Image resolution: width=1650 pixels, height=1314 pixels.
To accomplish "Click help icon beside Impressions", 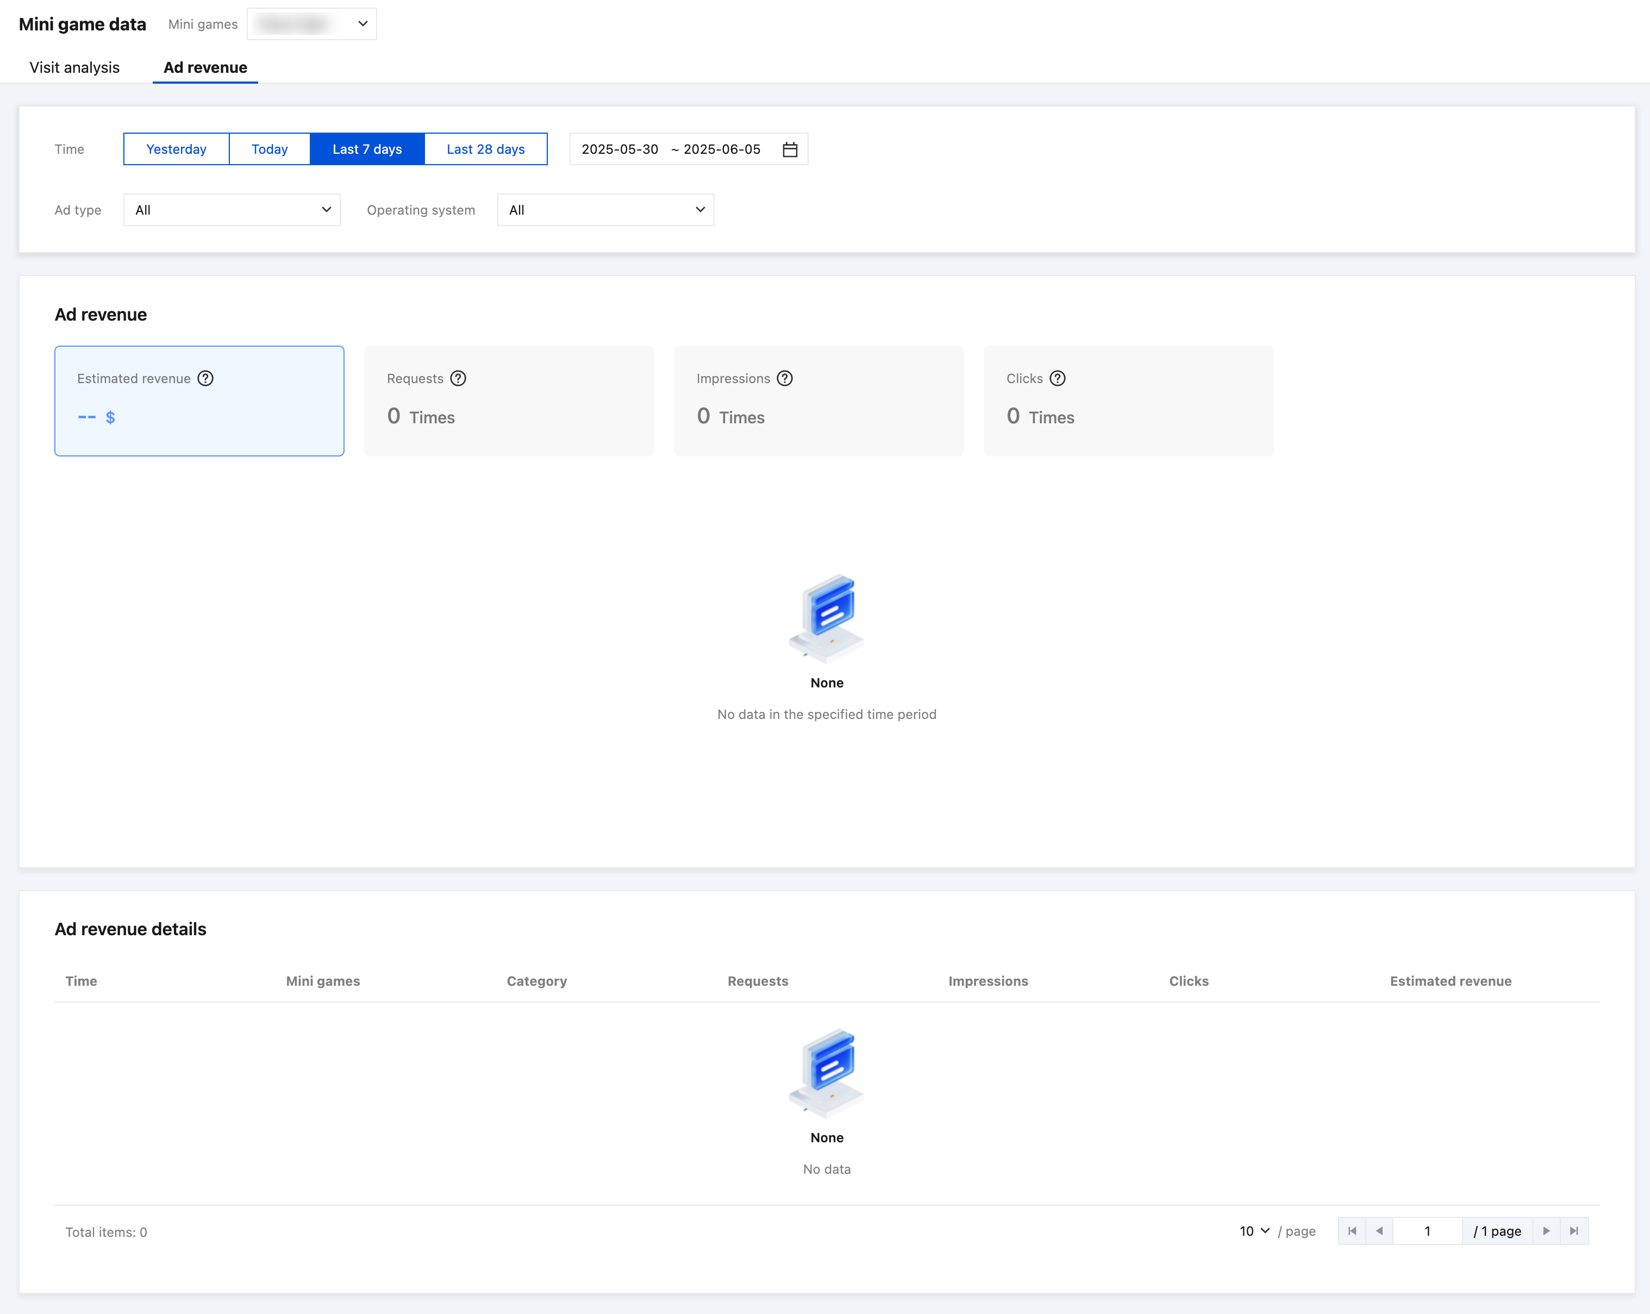I will 784,378.
